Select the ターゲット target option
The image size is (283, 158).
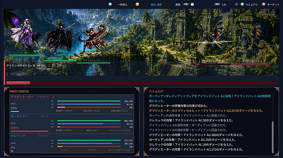tap(273, 4)
